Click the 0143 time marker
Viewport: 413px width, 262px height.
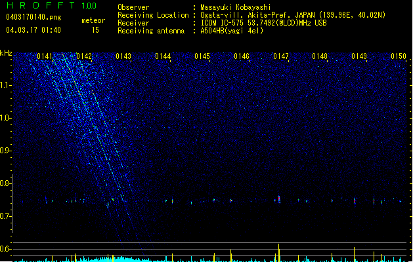click(x=123, y=56)
